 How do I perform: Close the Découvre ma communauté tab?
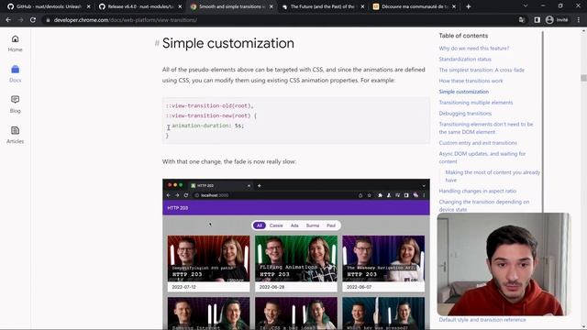tap(454, 6)
